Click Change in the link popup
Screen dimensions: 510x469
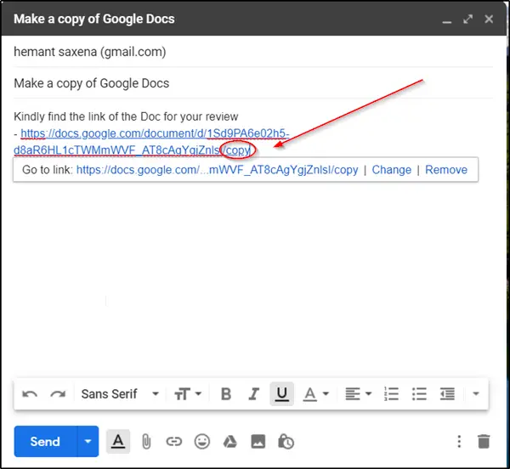(391, 170)
